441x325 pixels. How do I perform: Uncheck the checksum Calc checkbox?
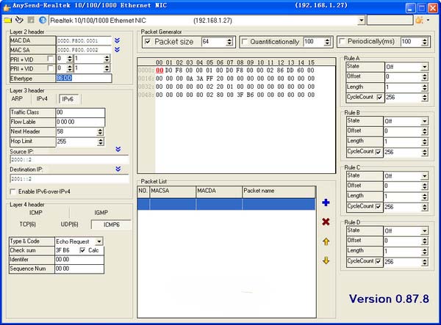(82, 250)
